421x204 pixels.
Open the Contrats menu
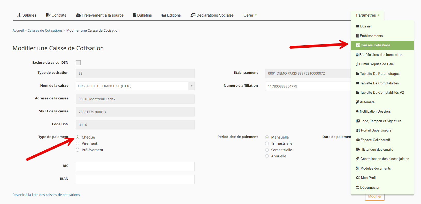point(56,15)
